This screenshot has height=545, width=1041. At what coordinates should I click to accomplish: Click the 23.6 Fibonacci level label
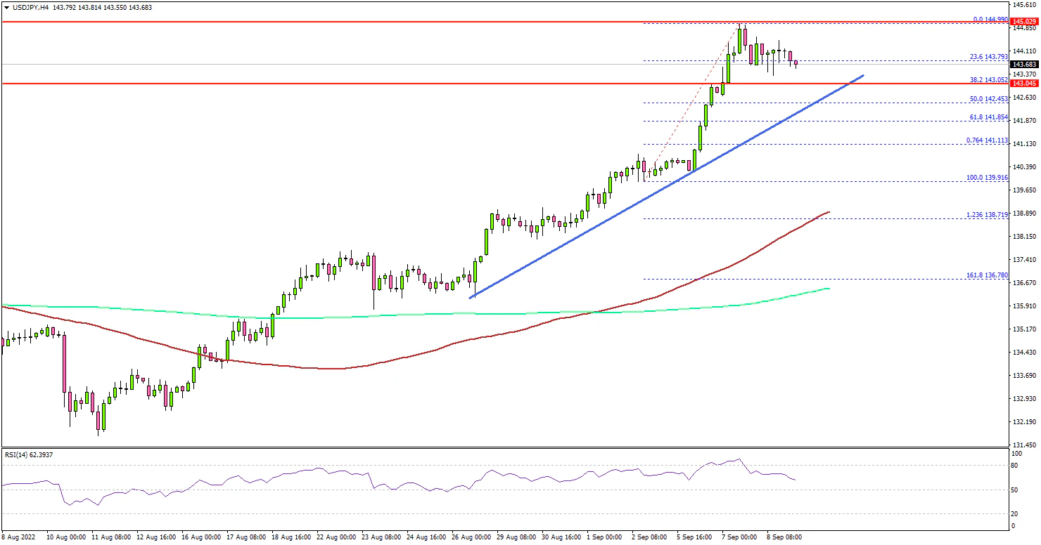(987, 57)
